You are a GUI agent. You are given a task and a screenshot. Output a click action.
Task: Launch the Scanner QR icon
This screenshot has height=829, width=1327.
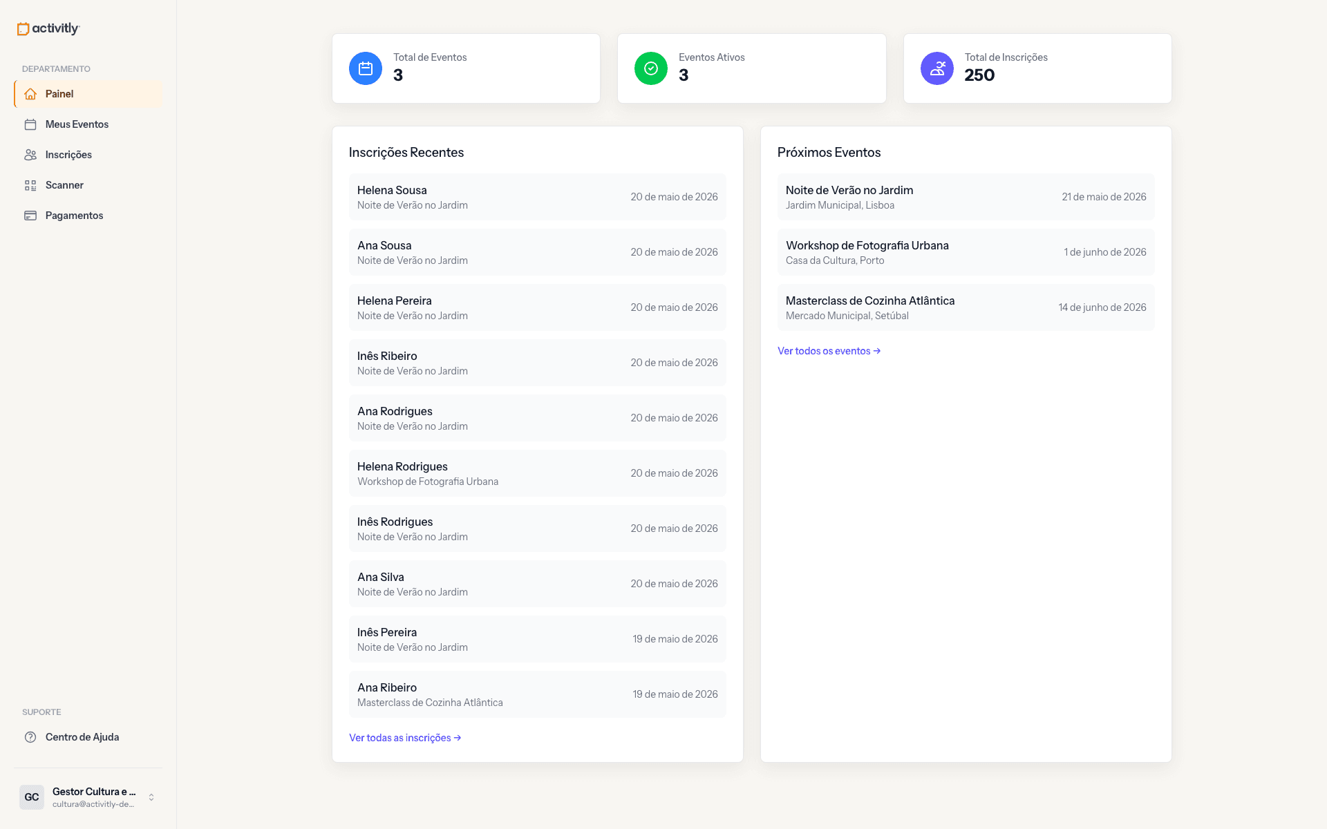pyautogui.click(x=30, y=185)
